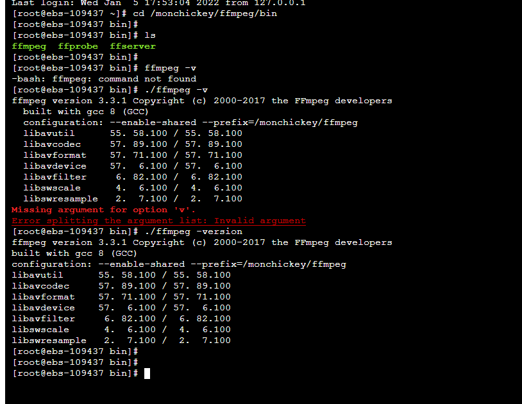Image resolution: width=522 pixels, height=404 pixels.
Task: Click indented 'libavcodec' row of first output
Action: [x=133, y=144]
